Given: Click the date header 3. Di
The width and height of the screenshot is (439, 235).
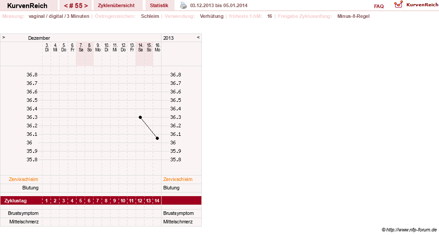Looking at the screenshot, I should (47, 47).
